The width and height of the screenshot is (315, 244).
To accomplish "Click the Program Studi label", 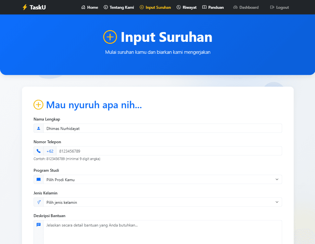I will (46, 170).
